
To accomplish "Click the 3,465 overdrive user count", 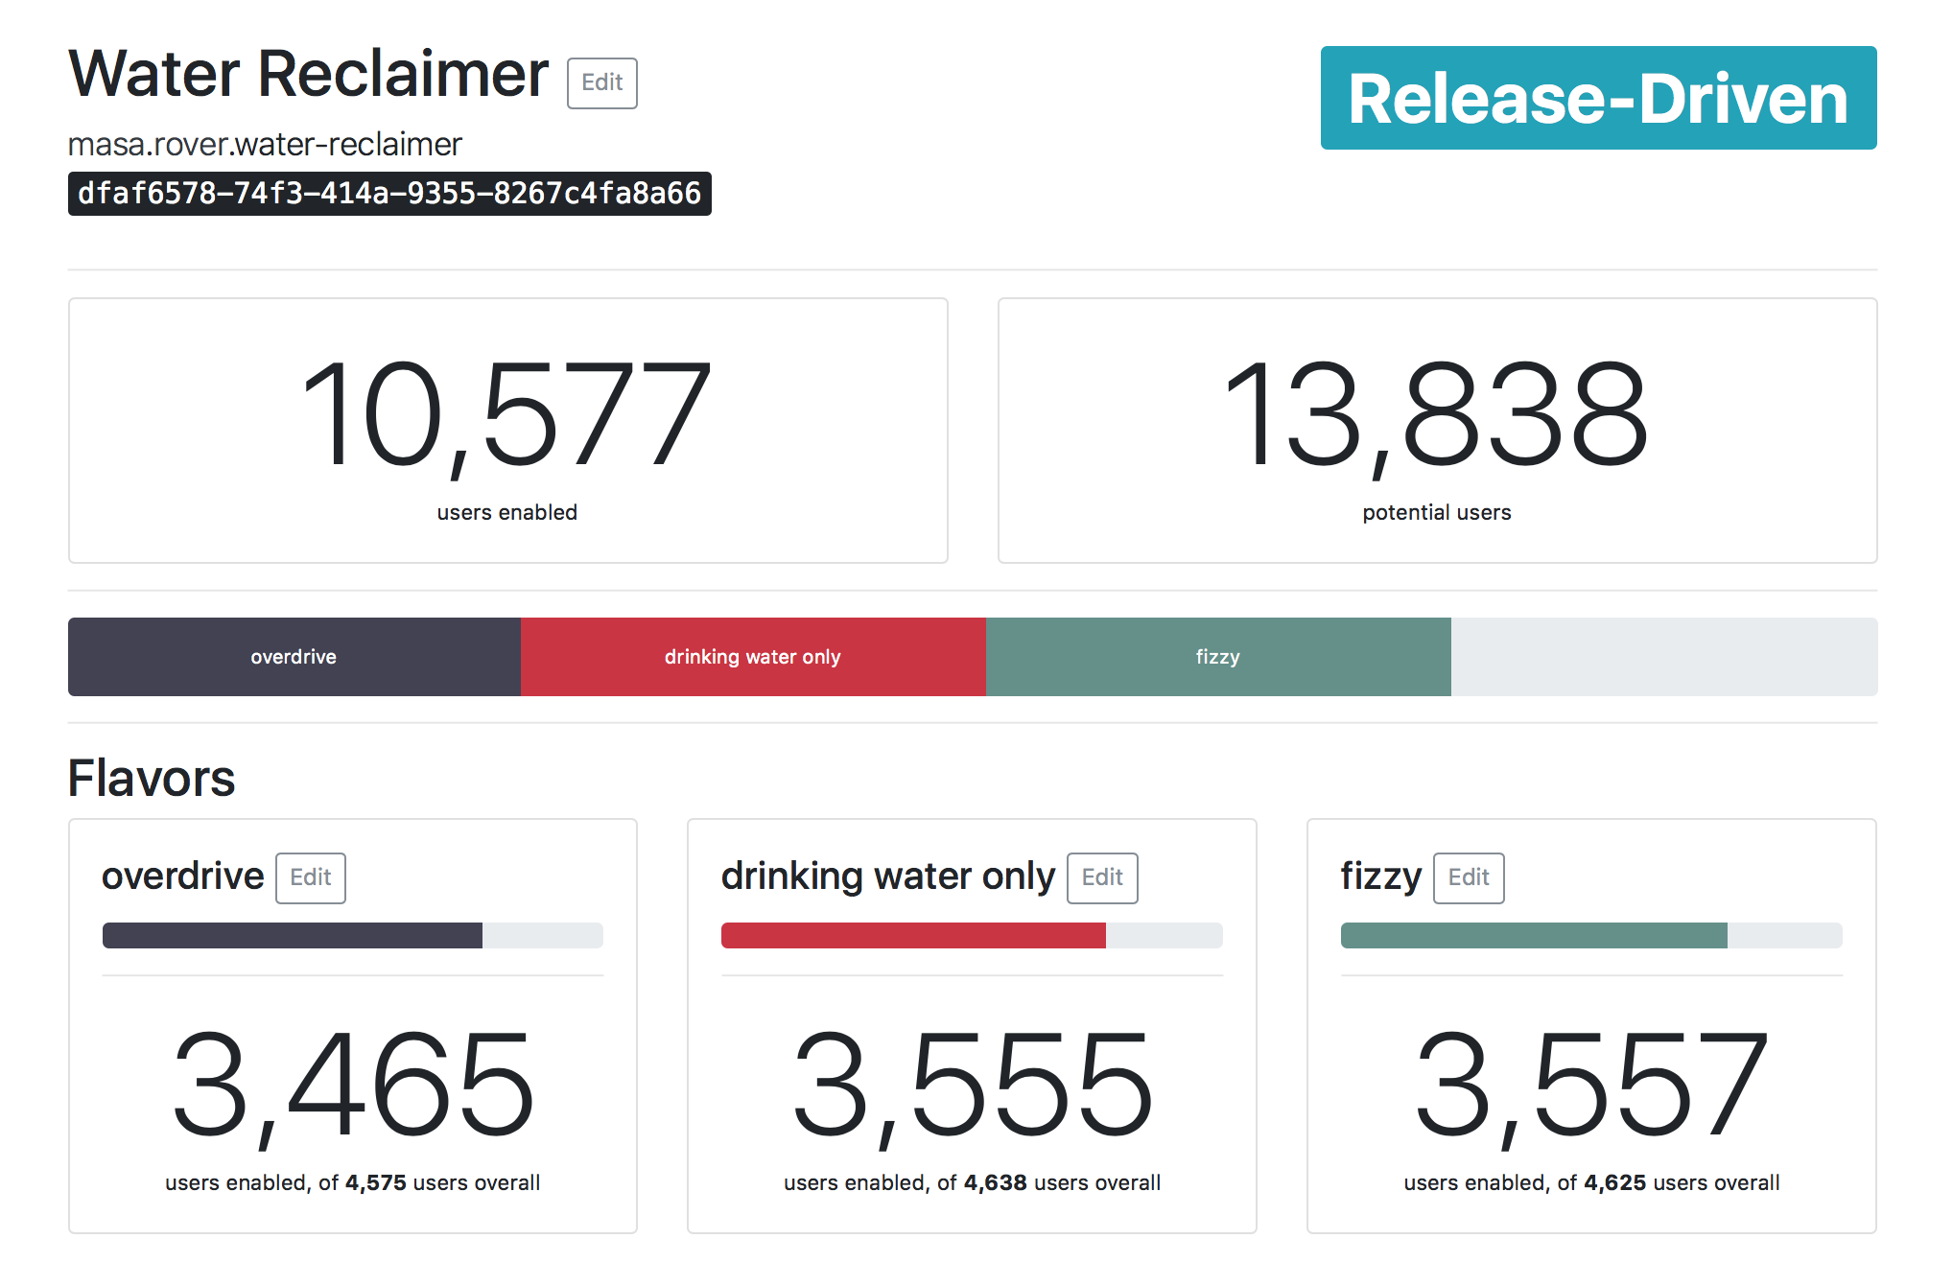I will point(353,1086).
